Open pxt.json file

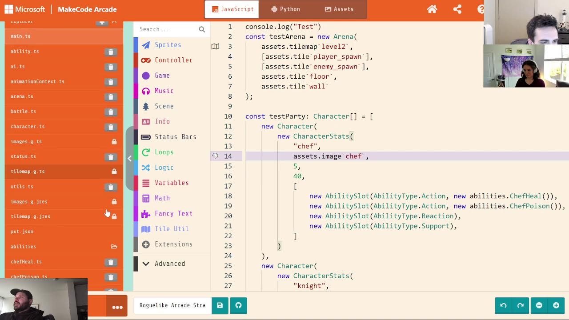pos(64,232)
